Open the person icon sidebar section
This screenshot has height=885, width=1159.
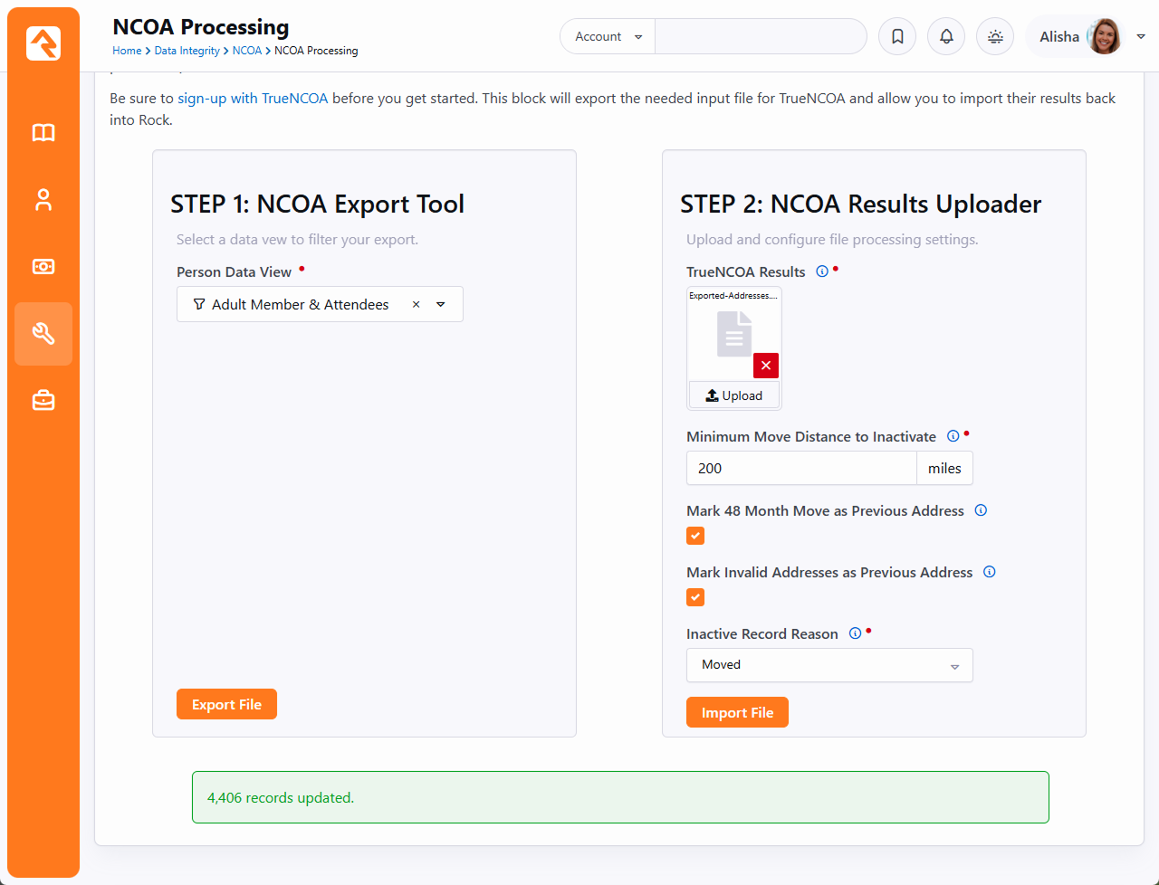[43, 200]
